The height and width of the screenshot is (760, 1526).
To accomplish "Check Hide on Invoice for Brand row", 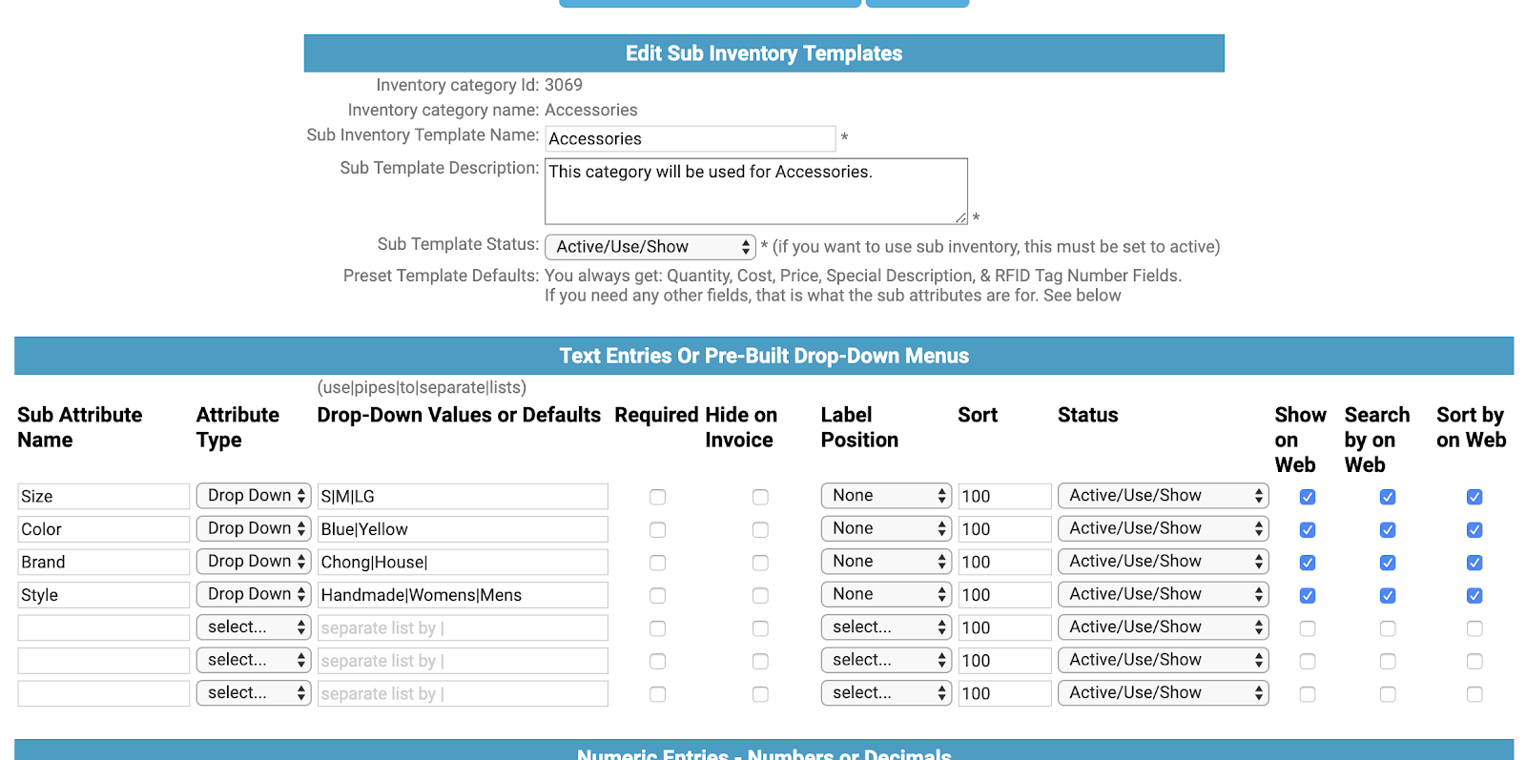I will coord(760,563).
